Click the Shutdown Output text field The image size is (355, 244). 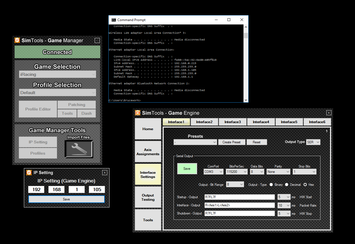pos(240,214)
